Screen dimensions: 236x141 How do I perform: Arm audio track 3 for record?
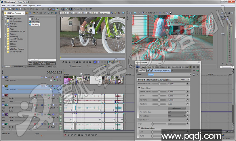(35, 95)
